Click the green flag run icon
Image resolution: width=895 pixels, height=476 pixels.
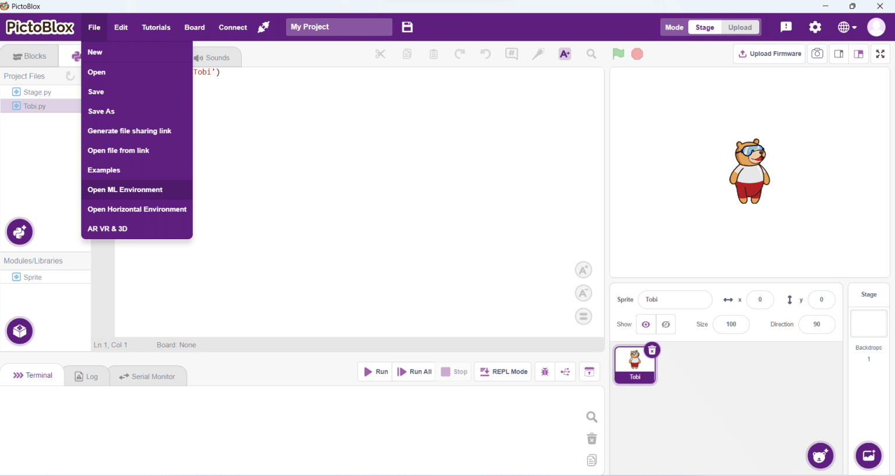coord(618,54)
